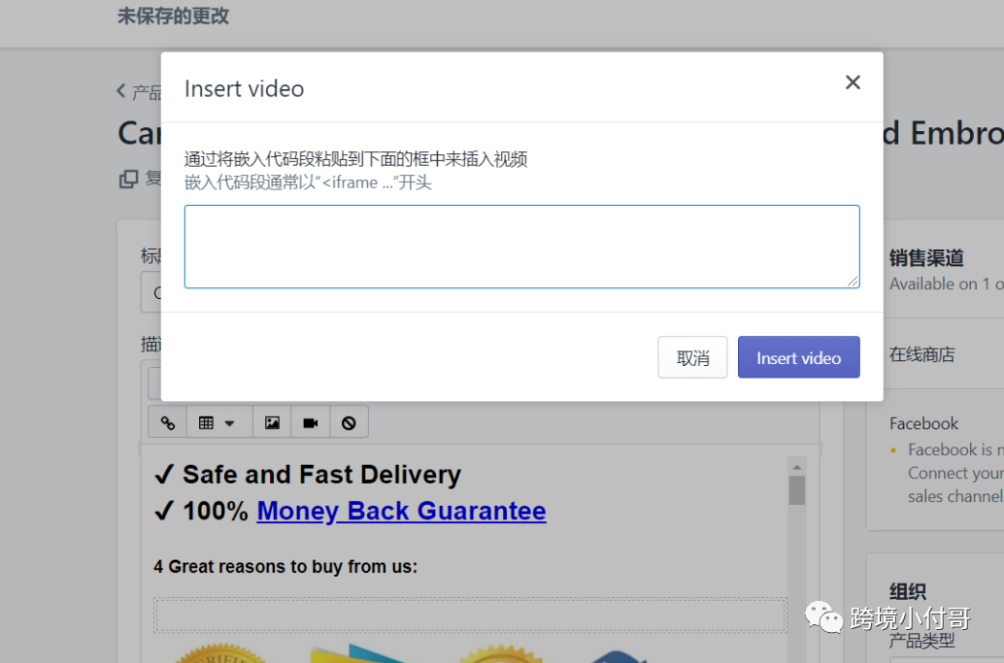The width and height of the screenshot is (1004, 663).
Task: Click the Facebook sales channel entry
Action: pyautogui.click(x=923, y=423)
